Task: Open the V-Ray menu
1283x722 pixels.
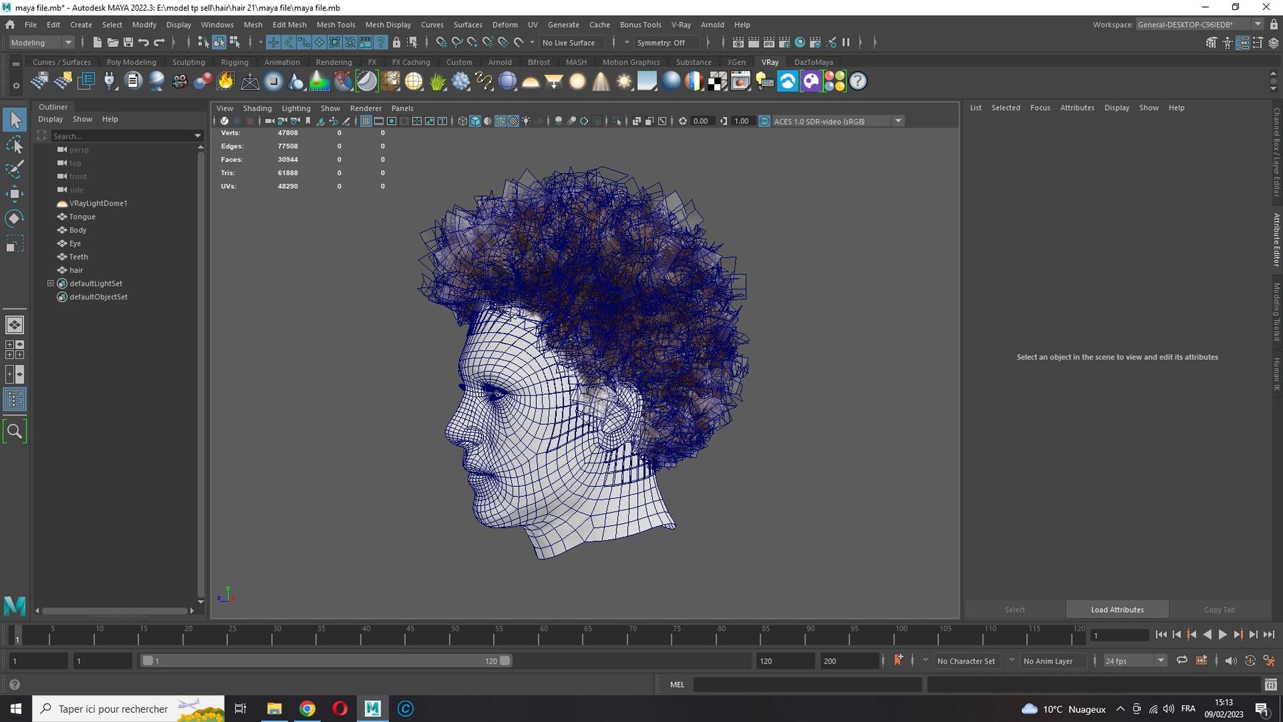Action: point(681,24)
